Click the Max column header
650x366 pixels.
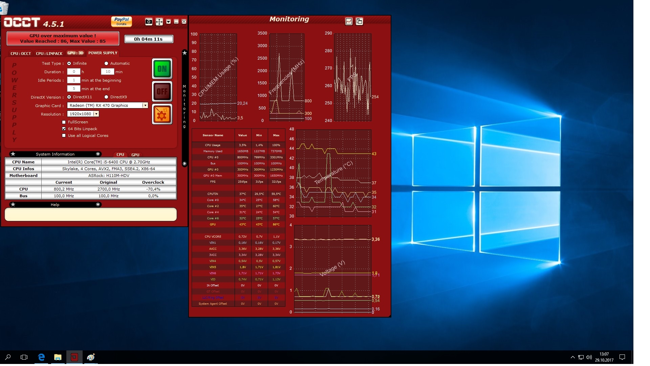(276, 135)
